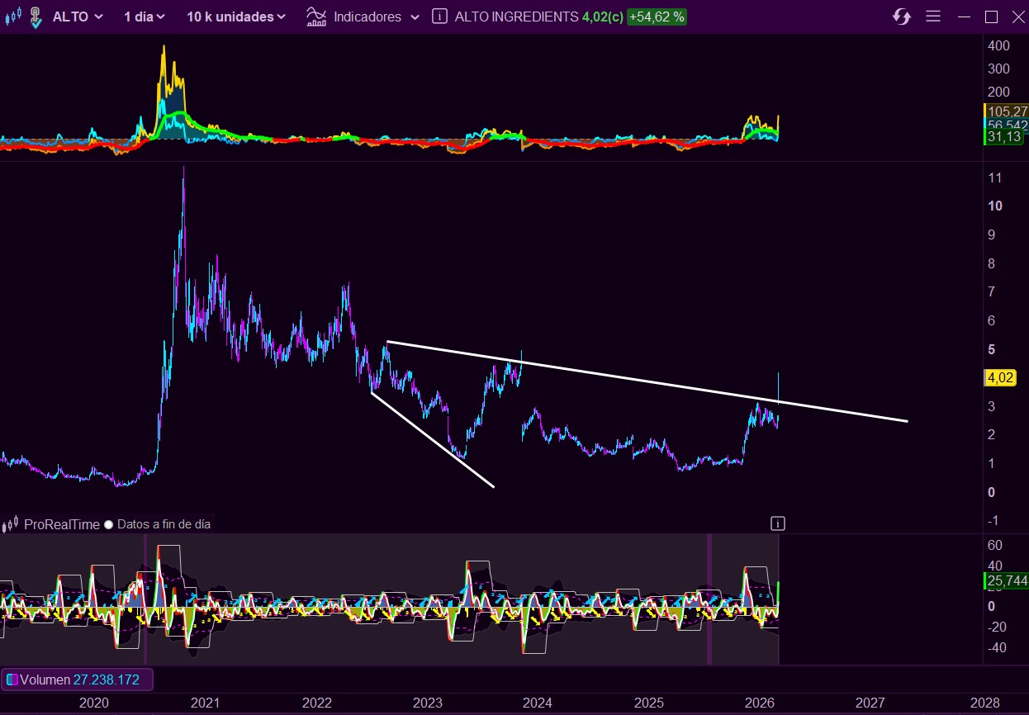Viewport: 1029px width, 715px height.
Task: Click the candlestick chart style icon
Action: coord(13,17)
